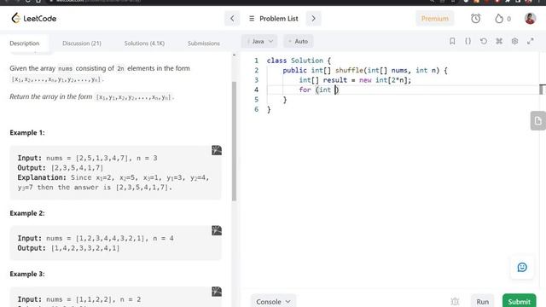The image size is (546, 307).
Task: Reset code to default with revert icon
Action: point(484,41)
